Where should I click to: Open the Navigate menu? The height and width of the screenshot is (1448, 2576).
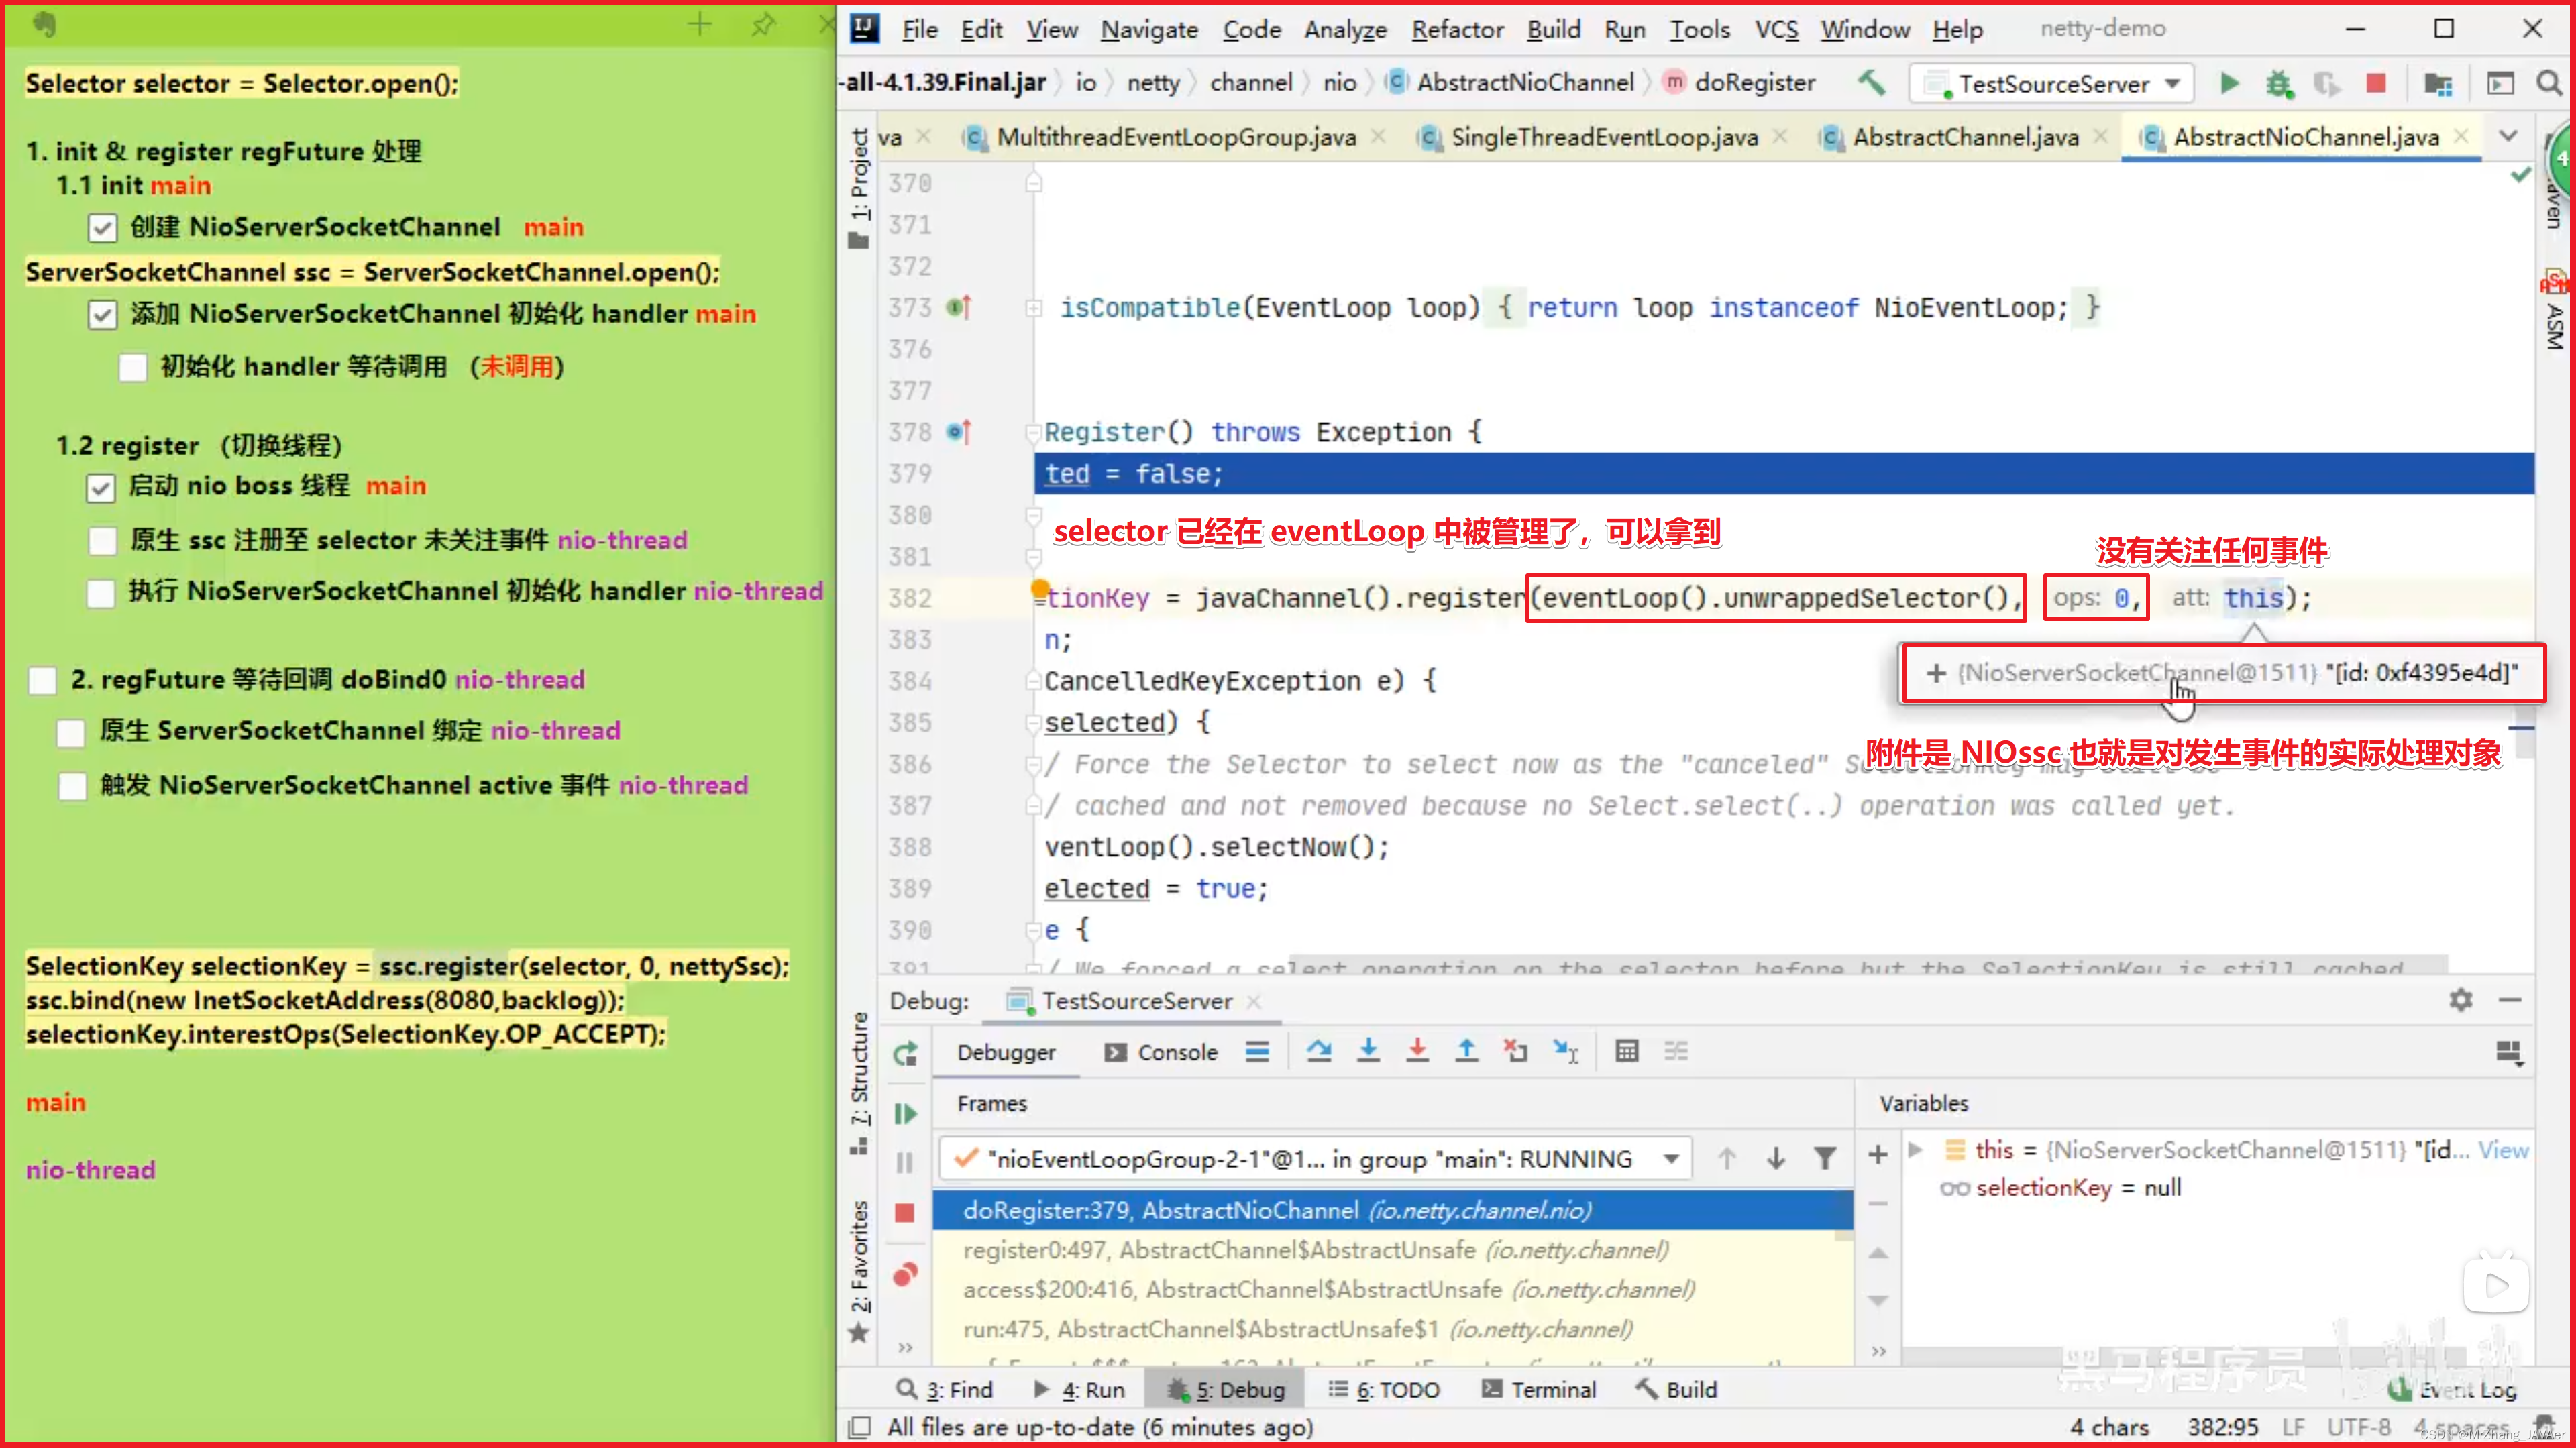tap(1149, 30)
